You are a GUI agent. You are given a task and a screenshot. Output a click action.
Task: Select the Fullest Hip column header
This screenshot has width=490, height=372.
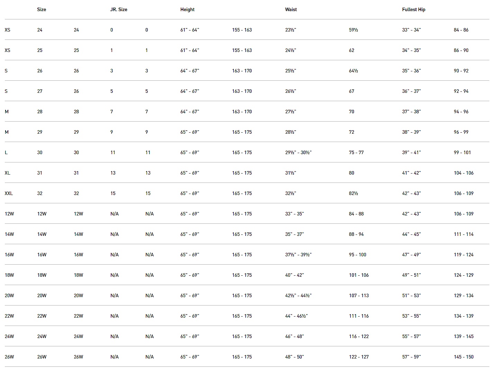(x=414, y=10)
